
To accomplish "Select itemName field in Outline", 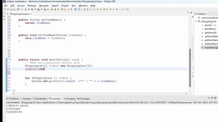I will click(x=210, y=29).
